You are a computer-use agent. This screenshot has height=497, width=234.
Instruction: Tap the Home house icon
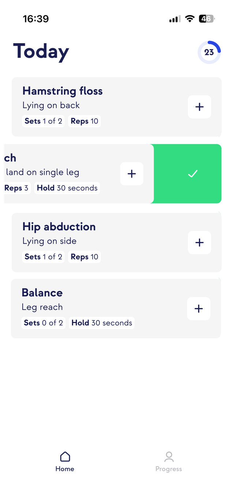(65, 456)
